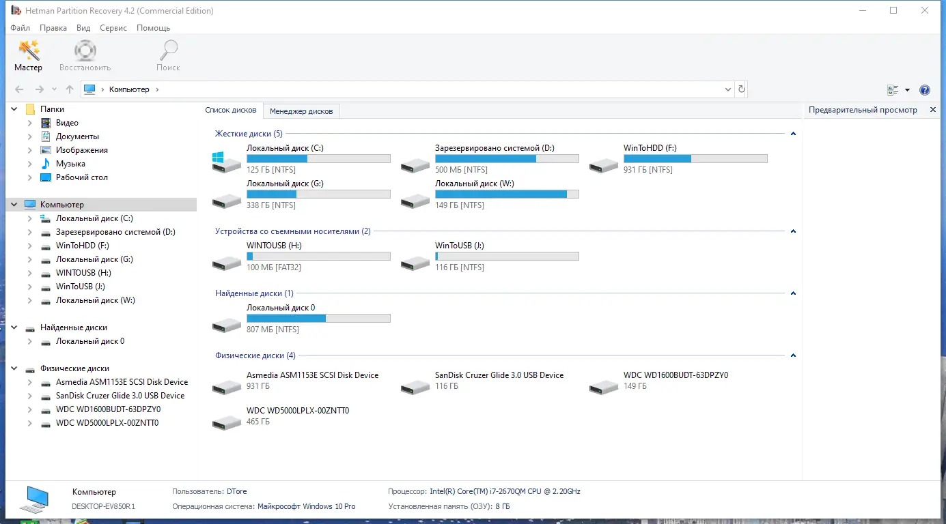Open the view options dropdown arrow
The width and height of the screenshot is (946, 524).
point(907,90)
